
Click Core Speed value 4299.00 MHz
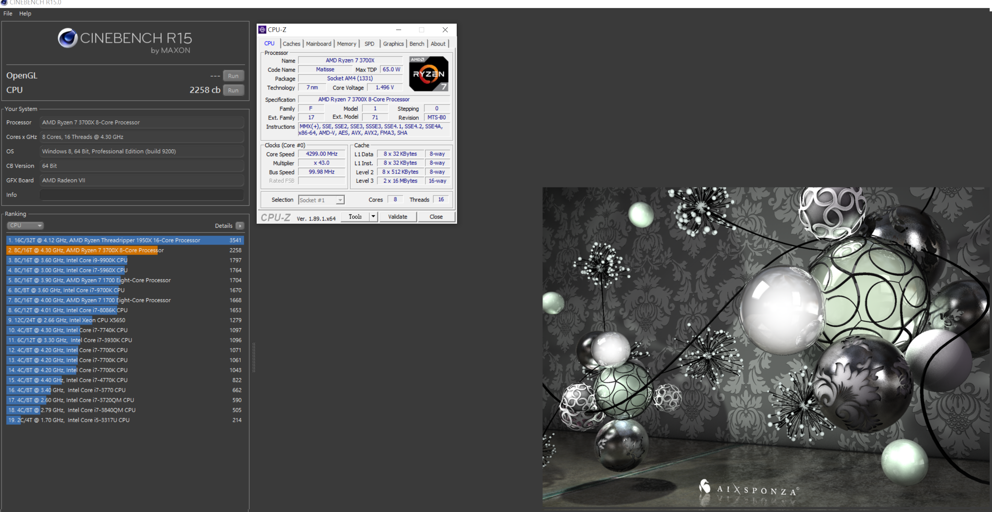(x=322, y=154)
